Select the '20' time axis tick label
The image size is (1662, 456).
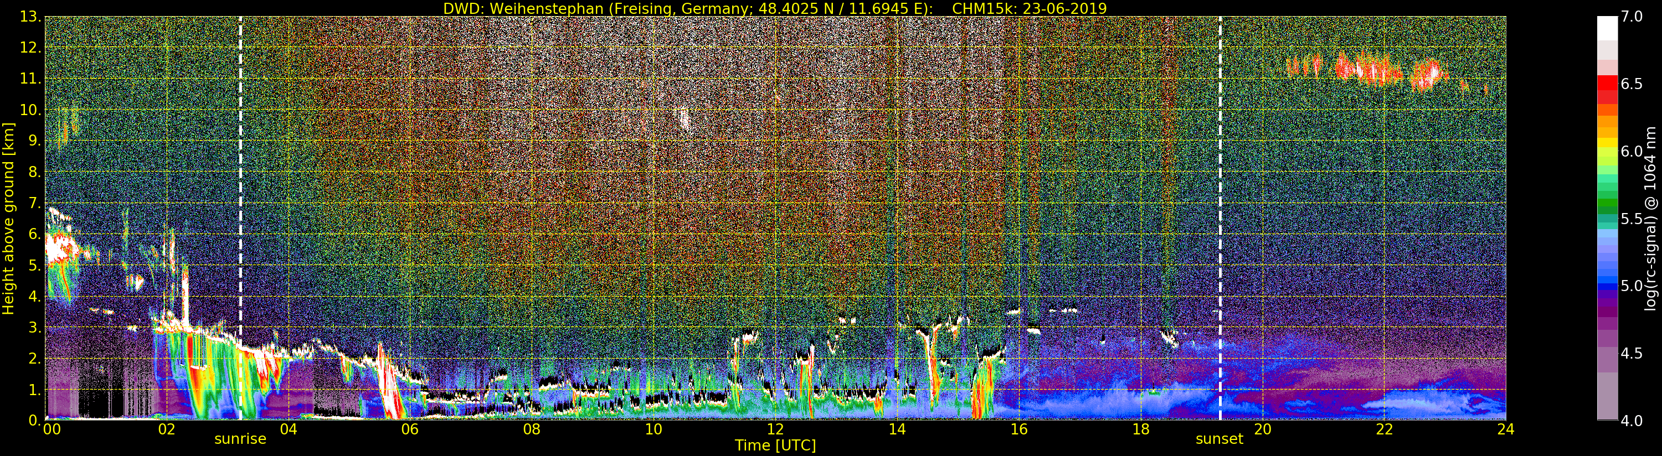point(1263,429)
